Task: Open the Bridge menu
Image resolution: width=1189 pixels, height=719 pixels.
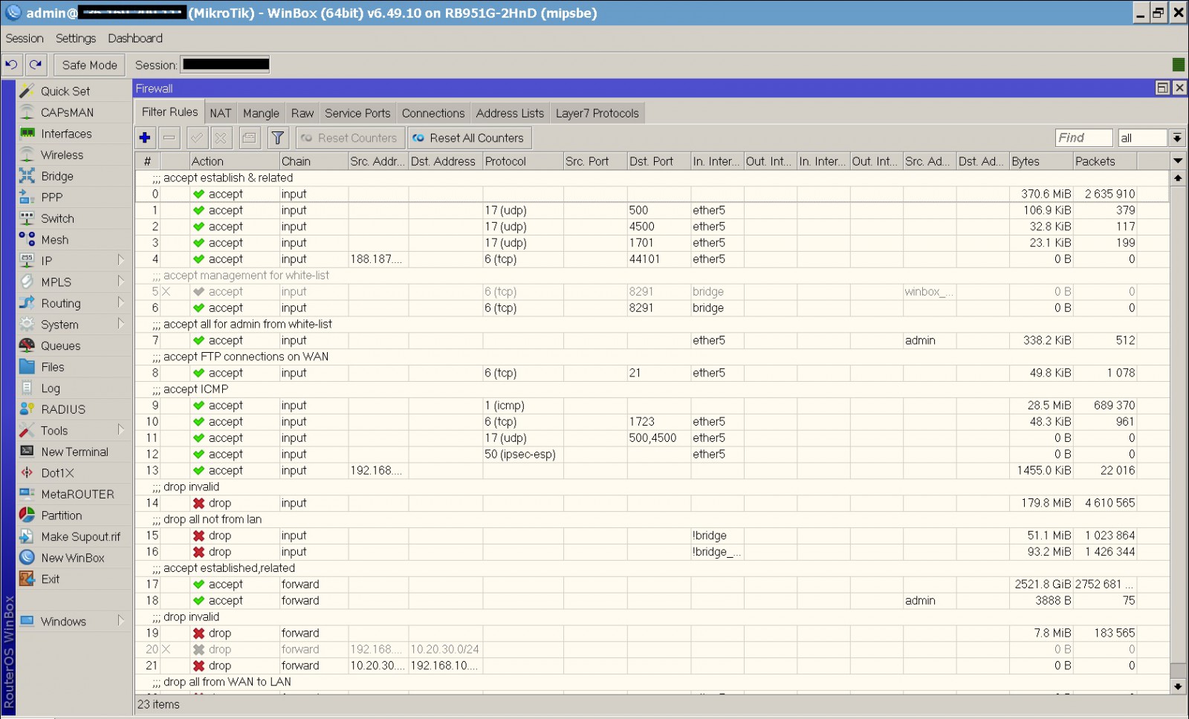Action: click(x=57, y=176)
